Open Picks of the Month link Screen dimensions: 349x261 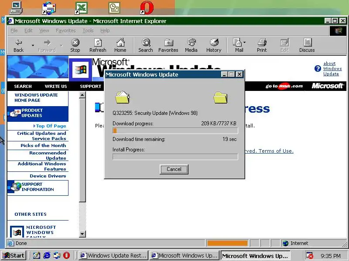(x=43, y=145)
